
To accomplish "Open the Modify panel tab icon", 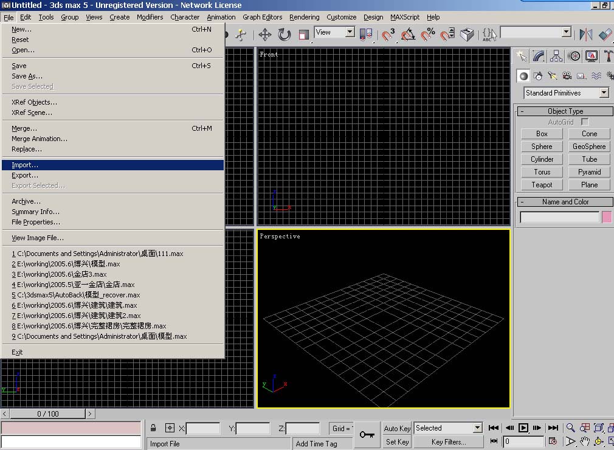I will tap(539, 57).
